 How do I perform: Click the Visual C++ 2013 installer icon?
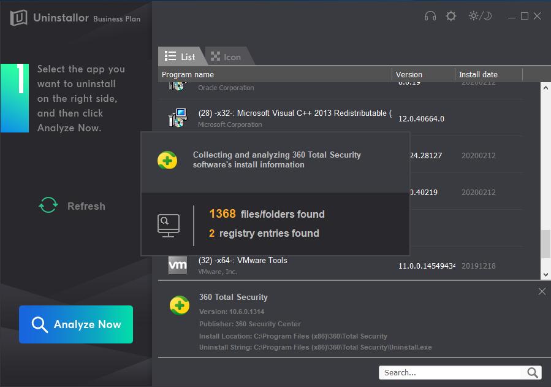coord(177,117)
